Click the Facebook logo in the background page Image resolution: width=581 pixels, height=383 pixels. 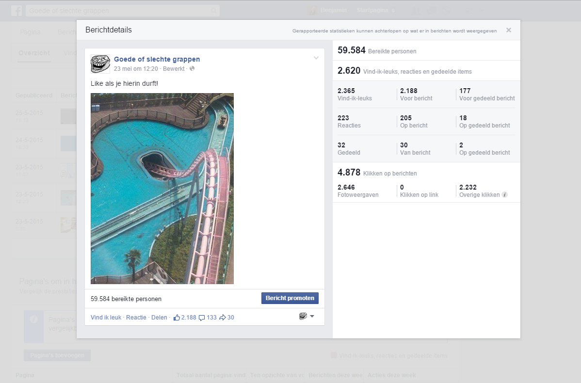tap(16, 10)
